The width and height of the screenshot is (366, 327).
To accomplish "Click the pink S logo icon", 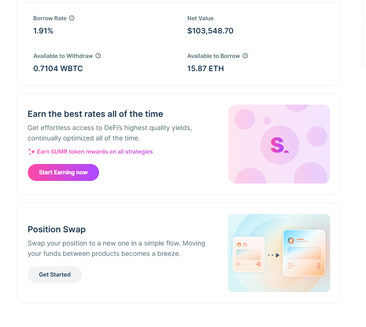I will [x=279, y=145].
